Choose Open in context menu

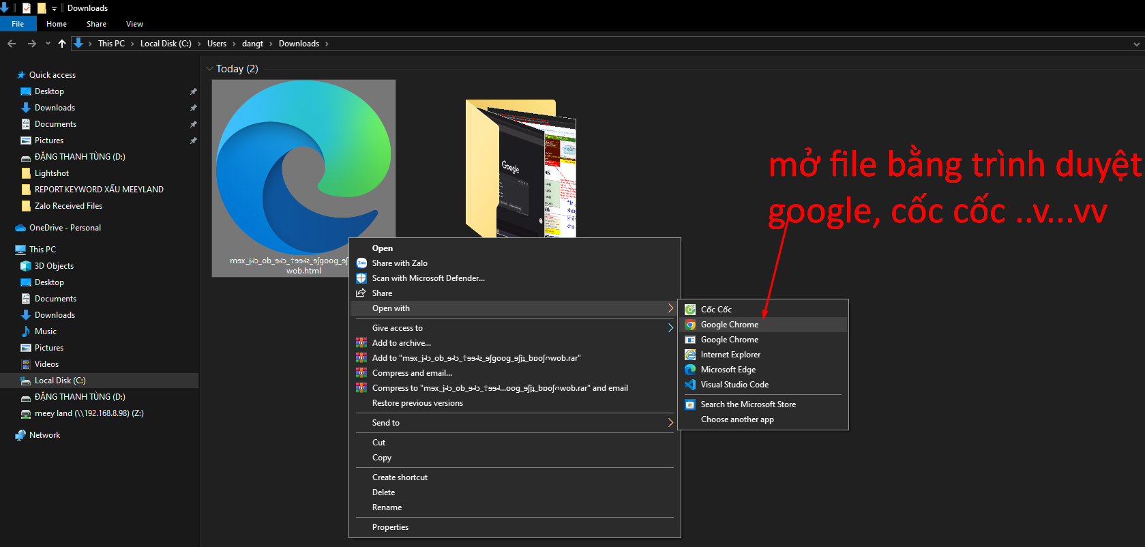click(515, 248)
